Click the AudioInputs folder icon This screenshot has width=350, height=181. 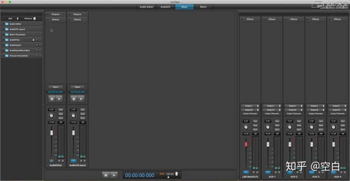click(x=7, y=45)
